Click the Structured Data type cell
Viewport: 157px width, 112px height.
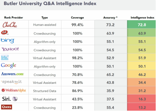pyautogui.click(x=45, y=91)
